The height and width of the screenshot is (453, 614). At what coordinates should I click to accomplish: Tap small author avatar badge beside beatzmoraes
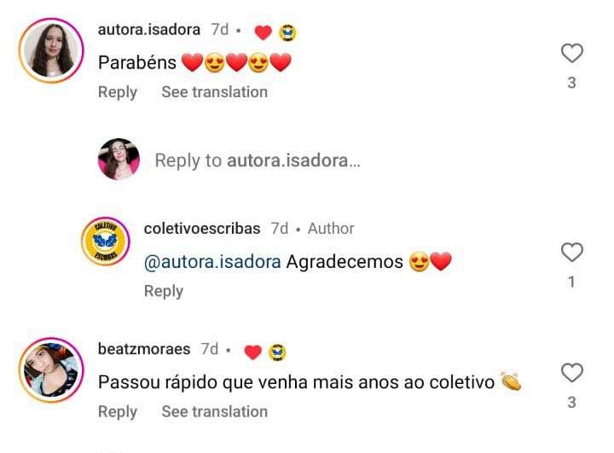(277, 352)
